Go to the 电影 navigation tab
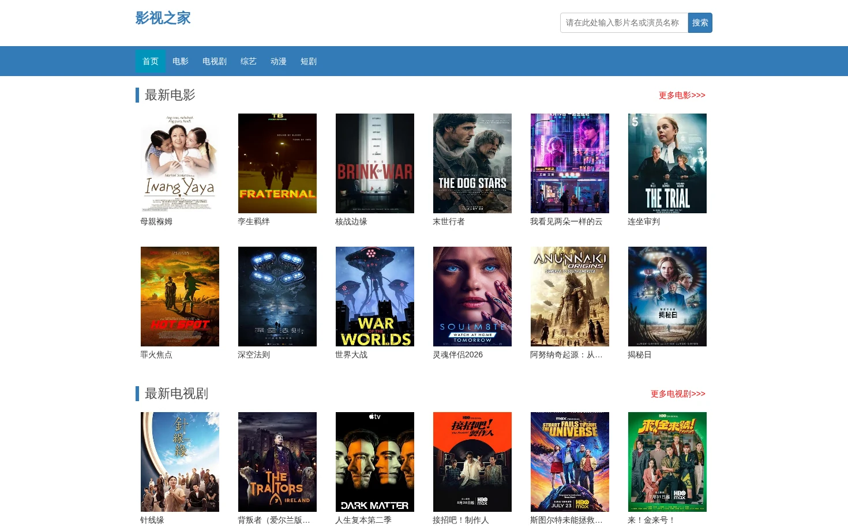 pos(181,61)
